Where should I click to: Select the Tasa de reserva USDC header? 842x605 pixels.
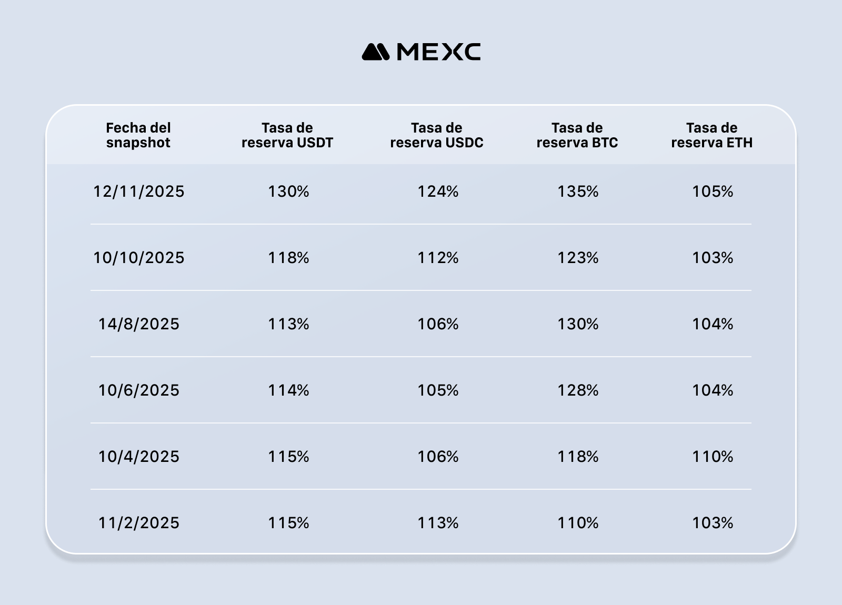437,135
